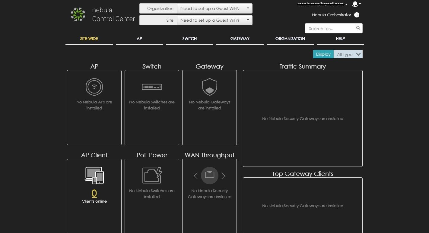Click into the Search for field
Viewport: 429px width, 233px height.
coord(330,29)
